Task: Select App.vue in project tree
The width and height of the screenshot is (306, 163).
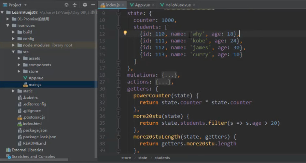Action: 33,78
